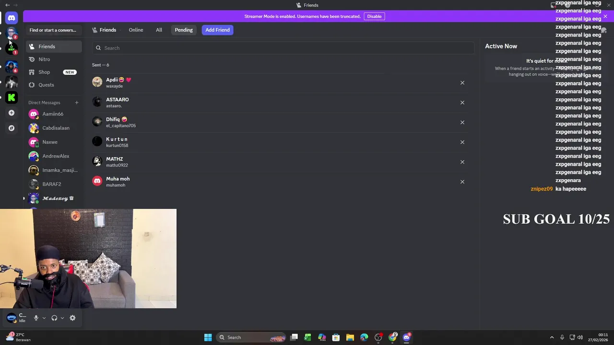This screenshot has height=345, width=614.
Task: Deafen with headphones icon
Action: click(x=54, y=318)
